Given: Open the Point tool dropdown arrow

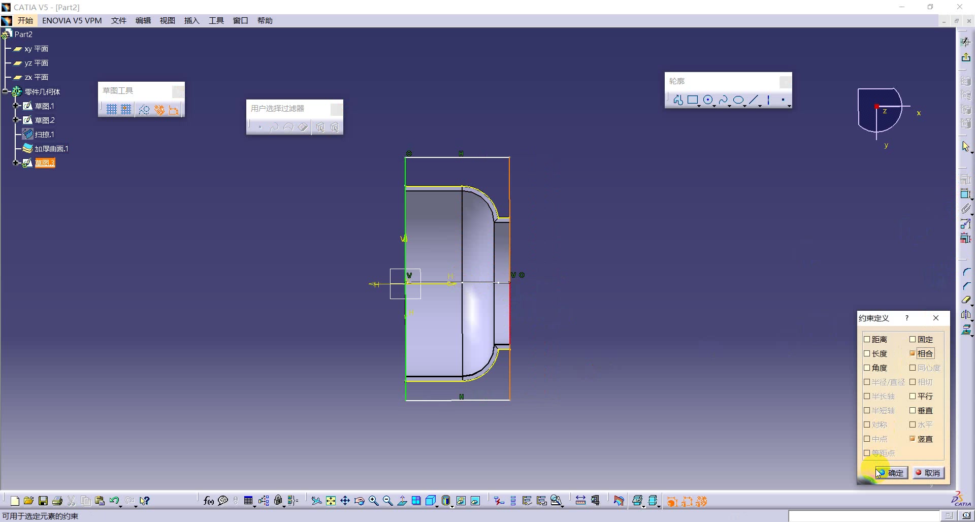Looking at the screenshot, I should click(789, 106).
